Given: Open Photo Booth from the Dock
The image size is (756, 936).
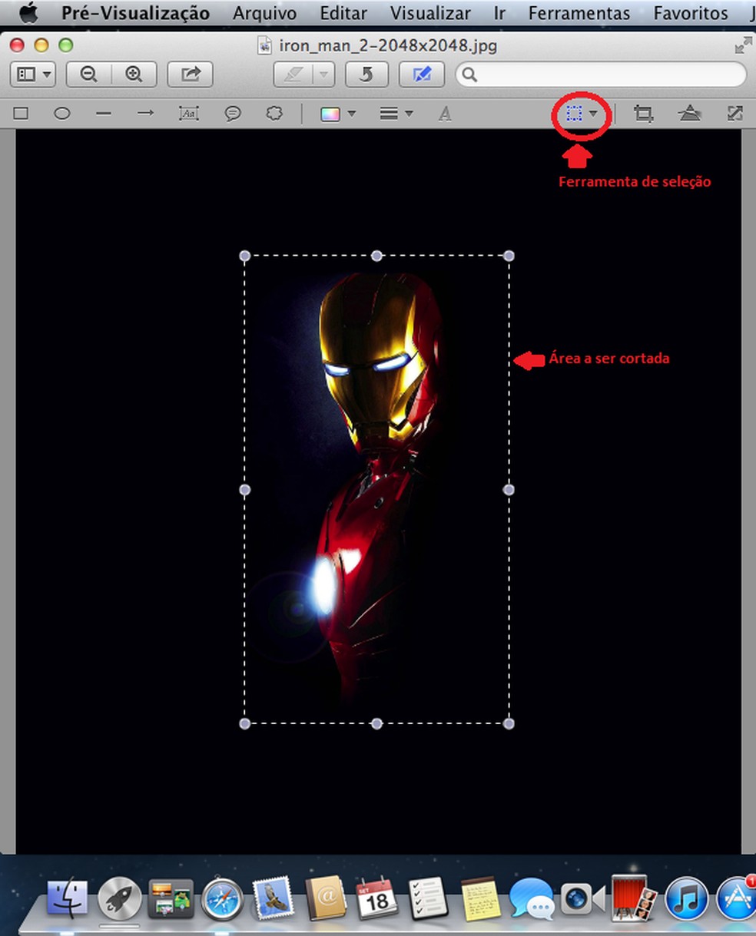Looking at the screenshot, I should tap(634, 897).
